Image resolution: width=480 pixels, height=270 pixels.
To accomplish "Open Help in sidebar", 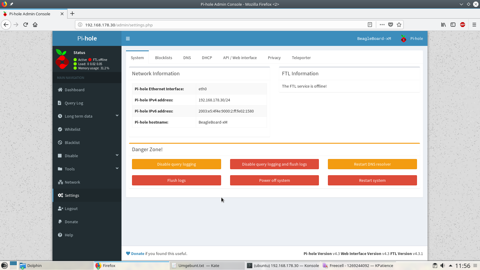I will coord(87,235).
